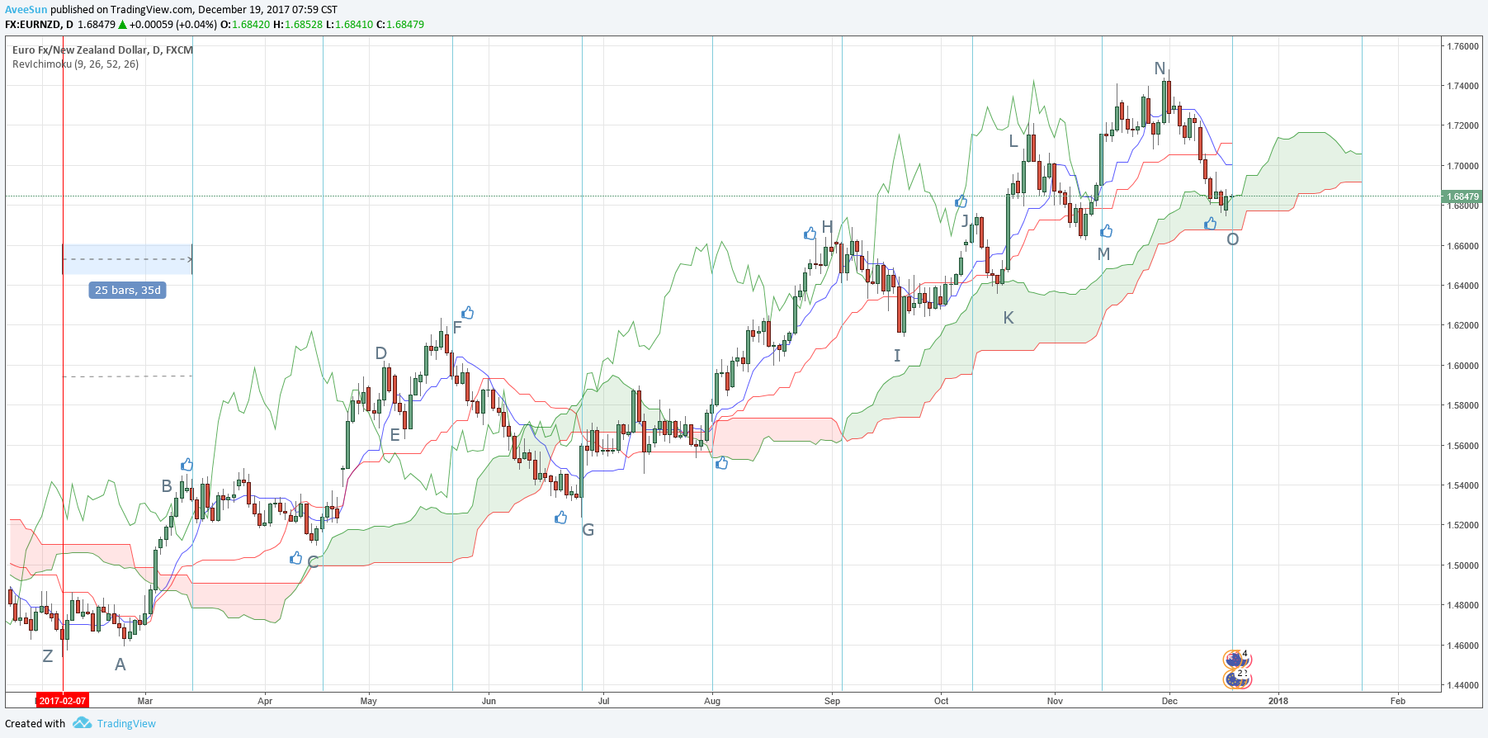
Task: Open the TradingView link in the footer
Action: point(126,723)
